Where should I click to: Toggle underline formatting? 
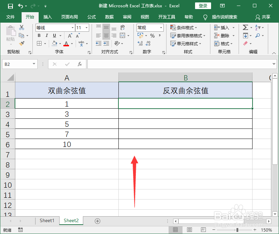(54, 35)
